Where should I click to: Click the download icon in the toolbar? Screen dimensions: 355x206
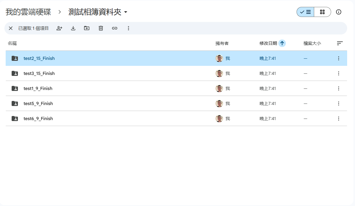73,28
